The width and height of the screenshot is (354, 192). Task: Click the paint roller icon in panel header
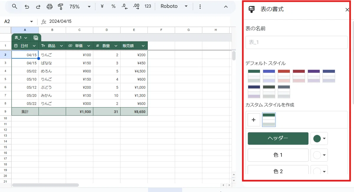click(252, 10)
